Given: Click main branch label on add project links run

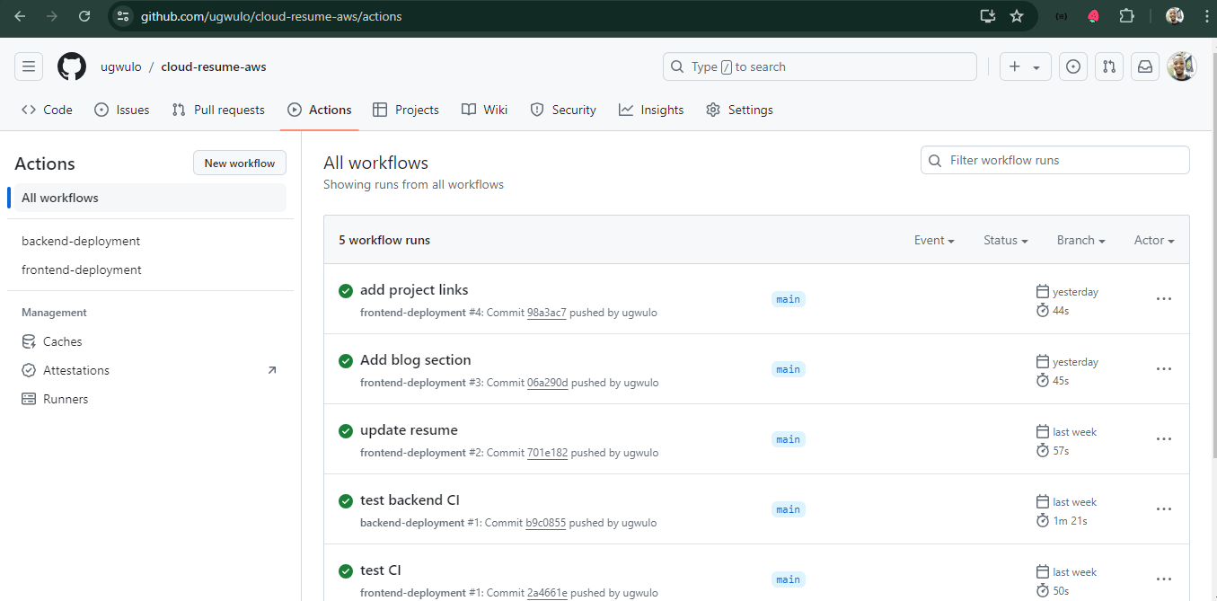Looking at the screenshot, I should (x=789, y=299).
